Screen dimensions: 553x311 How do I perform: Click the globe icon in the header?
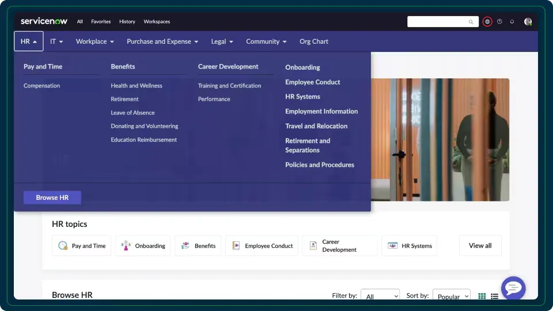[487, 22]
